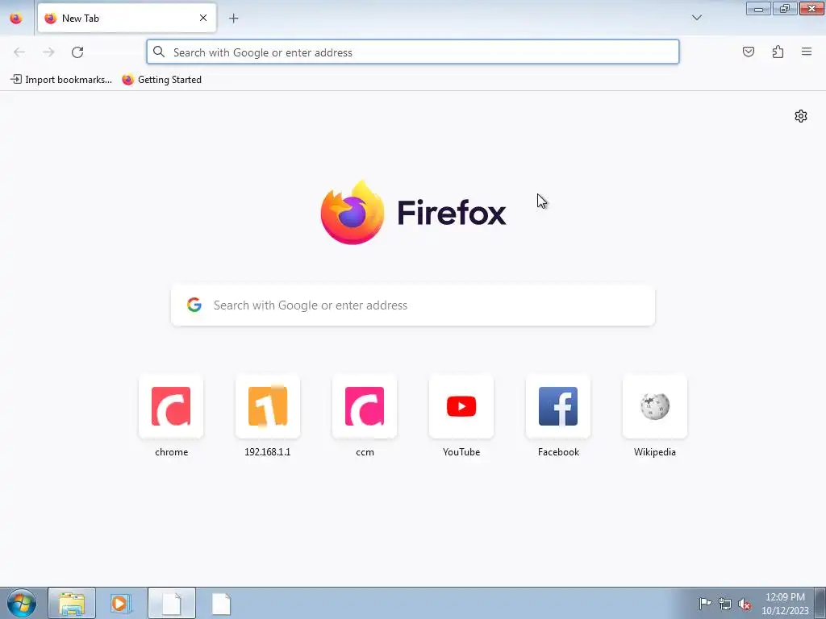This screenshot has height=619, width=826.
Task: Minimize the Firefox window
Action: 758,9
